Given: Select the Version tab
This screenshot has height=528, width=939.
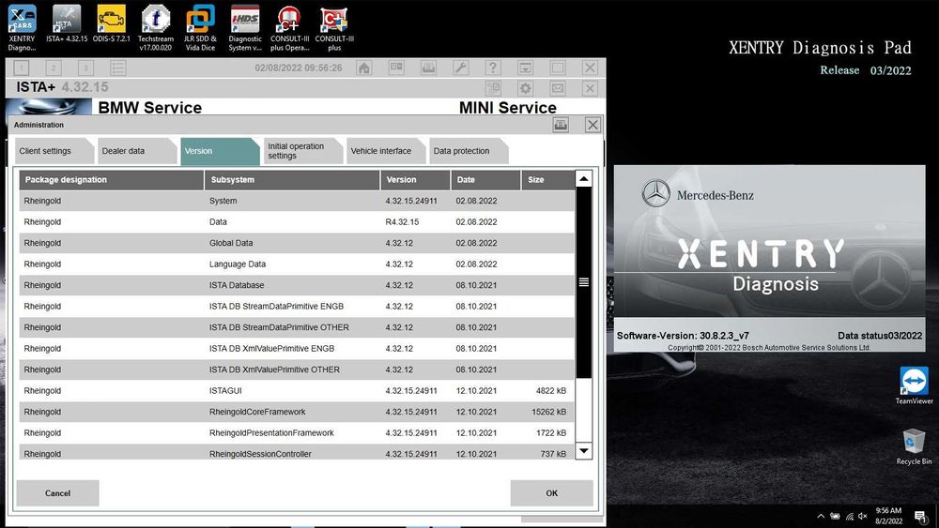Looking at the screenshot, I should [220, 151].
